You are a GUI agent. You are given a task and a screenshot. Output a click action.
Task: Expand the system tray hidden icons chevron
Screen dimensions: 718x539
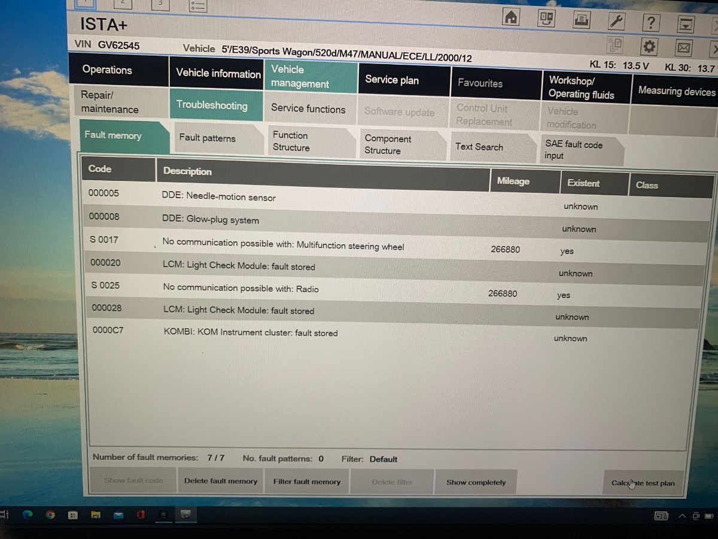coord(682,516)
